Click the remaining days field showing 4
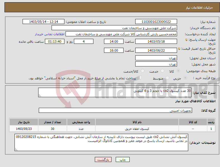 (x=84, y=41)
